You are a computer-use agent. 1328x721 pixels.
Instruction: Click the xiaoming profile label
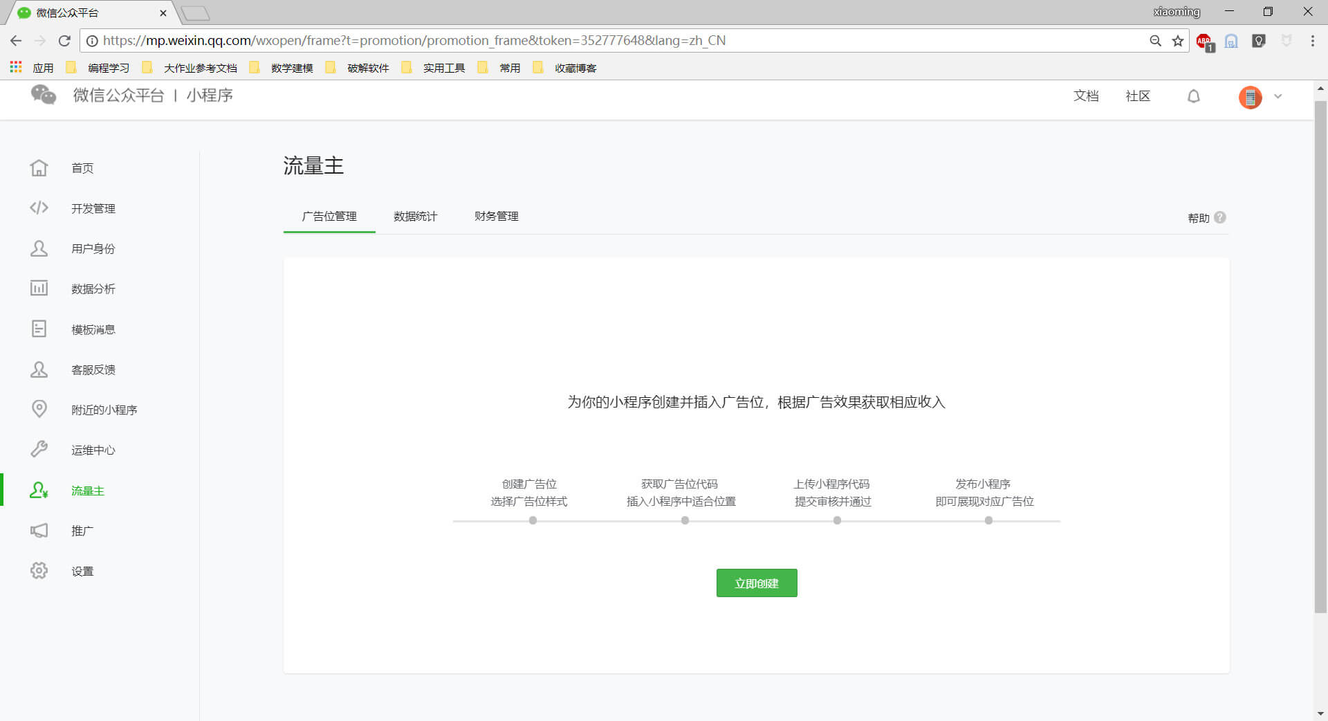pos(1176,12)
